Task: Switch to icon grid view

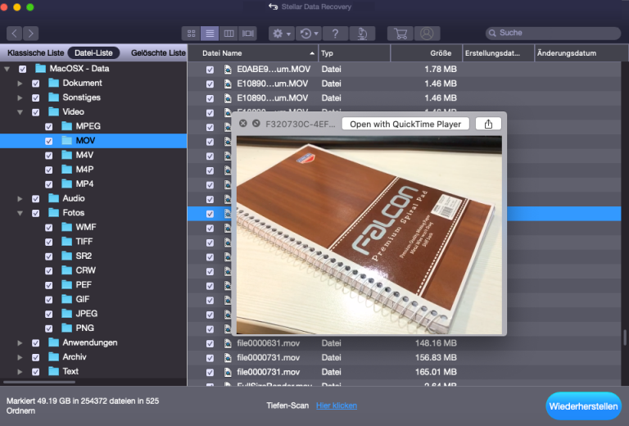Action: (x=192, y=34)
